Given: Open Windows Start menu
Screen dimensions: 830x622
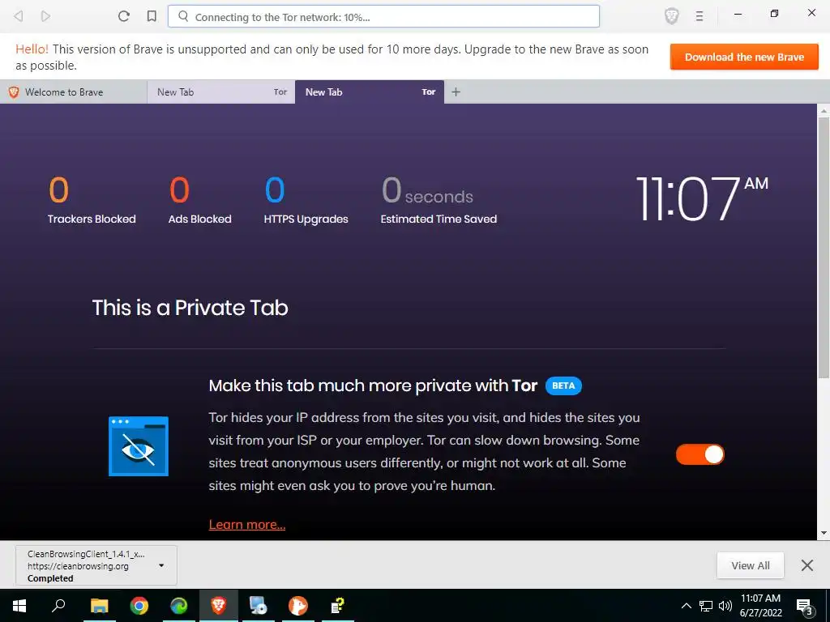Looking at the screenshot, I should click(19, 606).
